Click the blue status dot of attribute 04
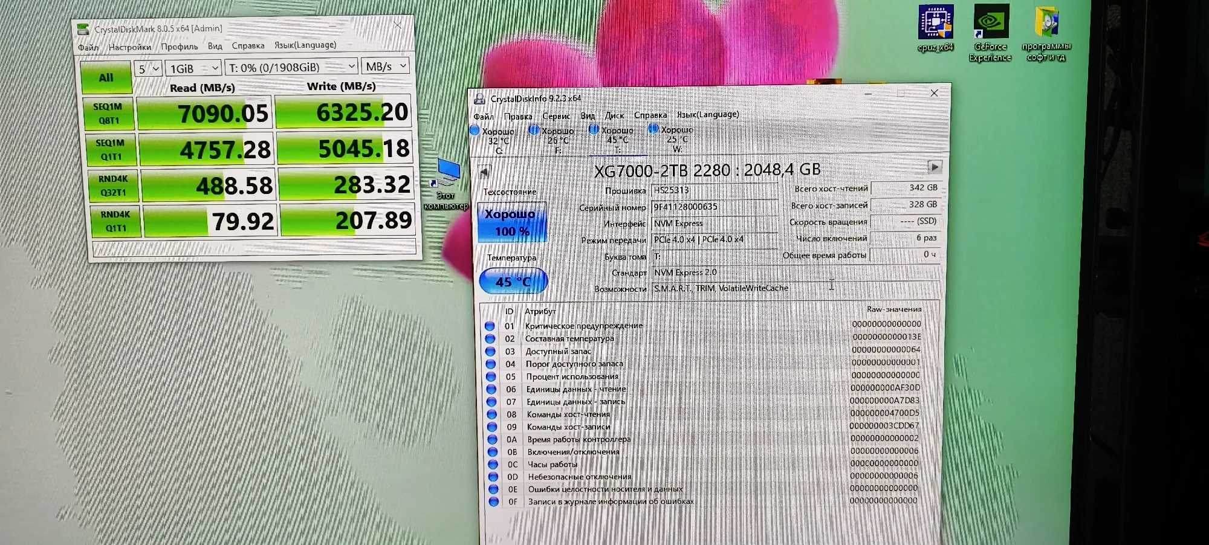The height and width of the screenshot is (545, 1209). 491,364
